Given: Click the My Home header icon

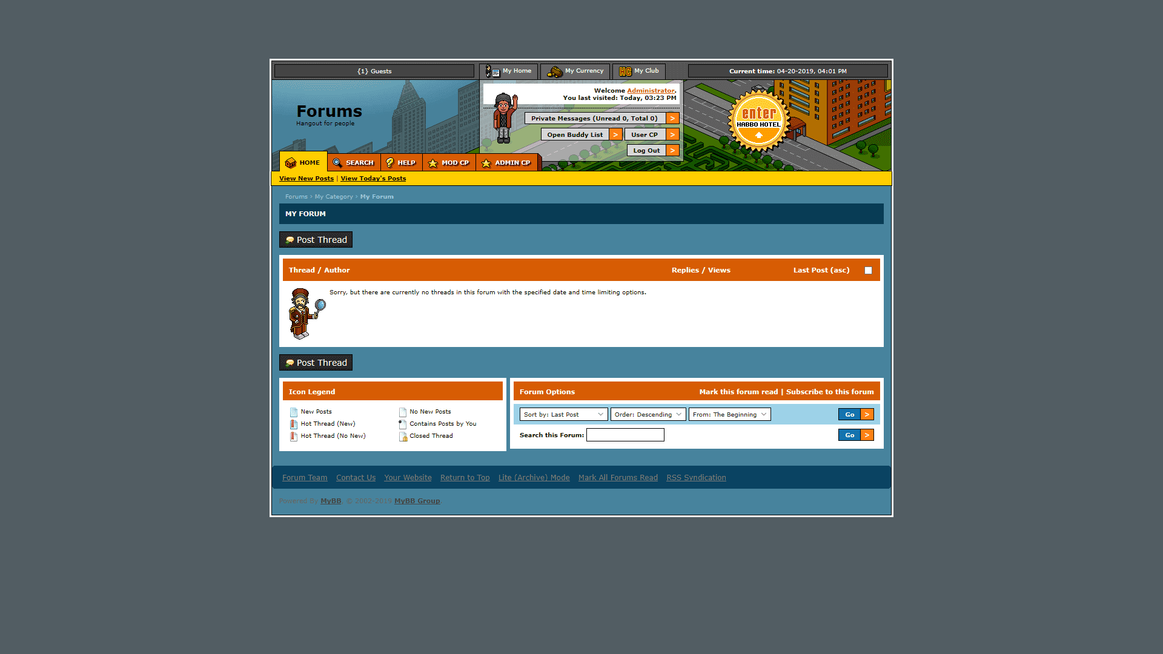Looking at the screenshot, I should pyautogui.click(x=492, y=70).
